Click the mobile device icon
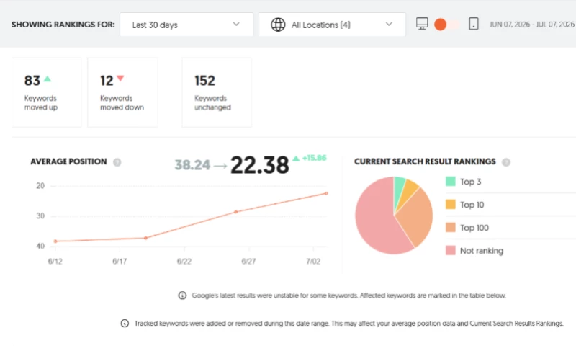Viewport: 576px width, 346px height. [474, 24]
